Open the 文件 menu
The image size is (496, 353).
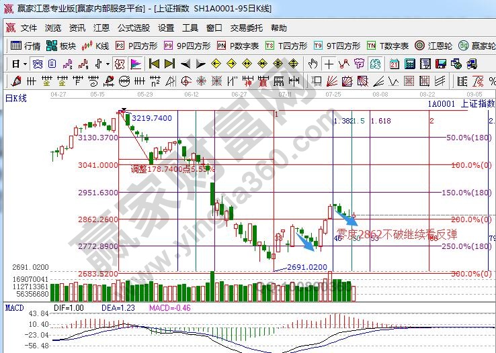(29, 28)
